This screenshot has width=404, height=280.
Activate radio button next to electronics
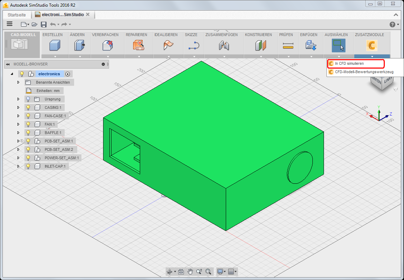tap(67, 74)
